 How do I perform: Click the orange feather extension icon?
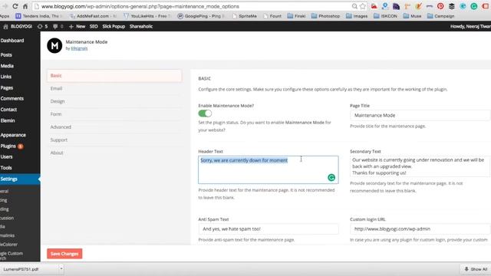click(x=418, y=6)
